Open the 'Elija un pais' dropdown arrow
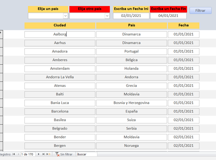Image resolution: width=216 pixels, height=160 pixels. pos(66,16)
